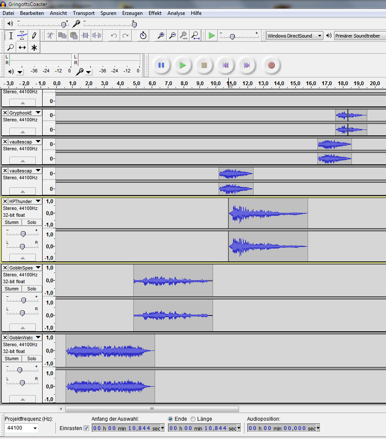386x439 pixels.
Task: Open the Effekt menu
Action: (x=155, y=13)
